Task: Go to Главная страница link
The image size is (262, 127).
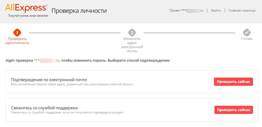Action: coord(242,10)
